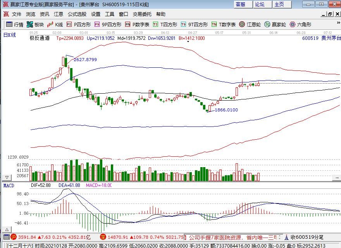The height and width of the screenshot is (248, 341).
Task: Open the 9P四方形 tool
Action: point(108,24)
